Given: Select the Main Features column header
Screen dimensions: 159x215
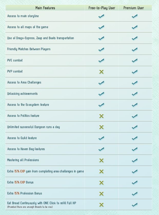Looking at the screenshot, I should click(x=45, y=8).
